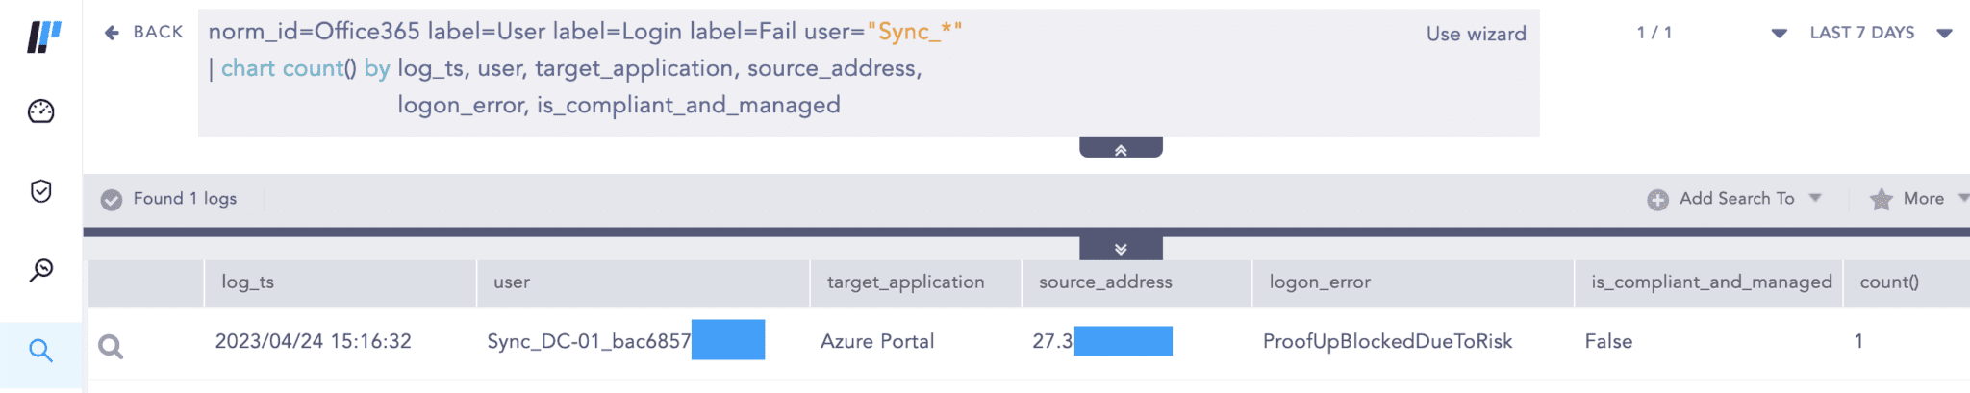Open the dashboard gauge icon
1970x393 pixels.
tap(41, 111)
